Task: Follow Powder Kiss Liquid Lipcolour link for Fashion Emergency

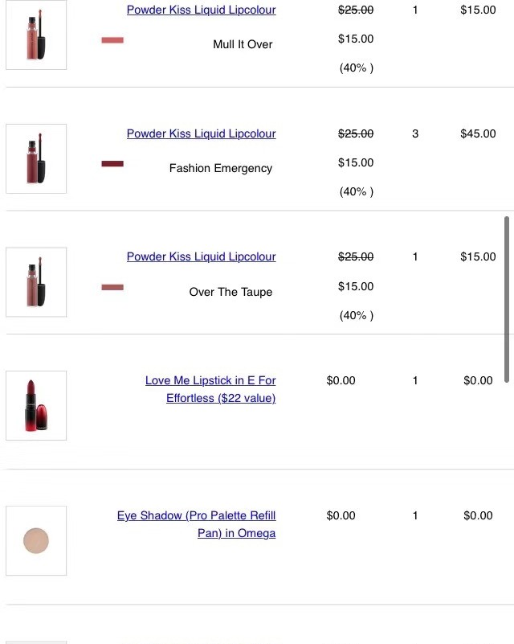Action: 201,133
